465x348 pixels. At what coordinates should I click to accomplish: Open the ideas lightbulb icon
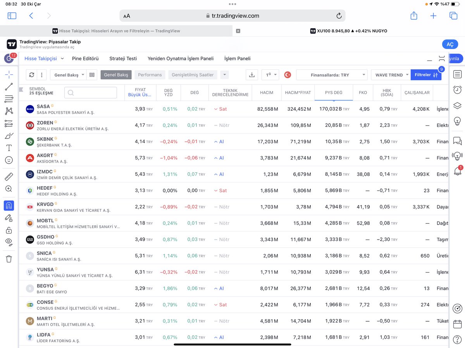pyautogui.click(x=457, y=121)
